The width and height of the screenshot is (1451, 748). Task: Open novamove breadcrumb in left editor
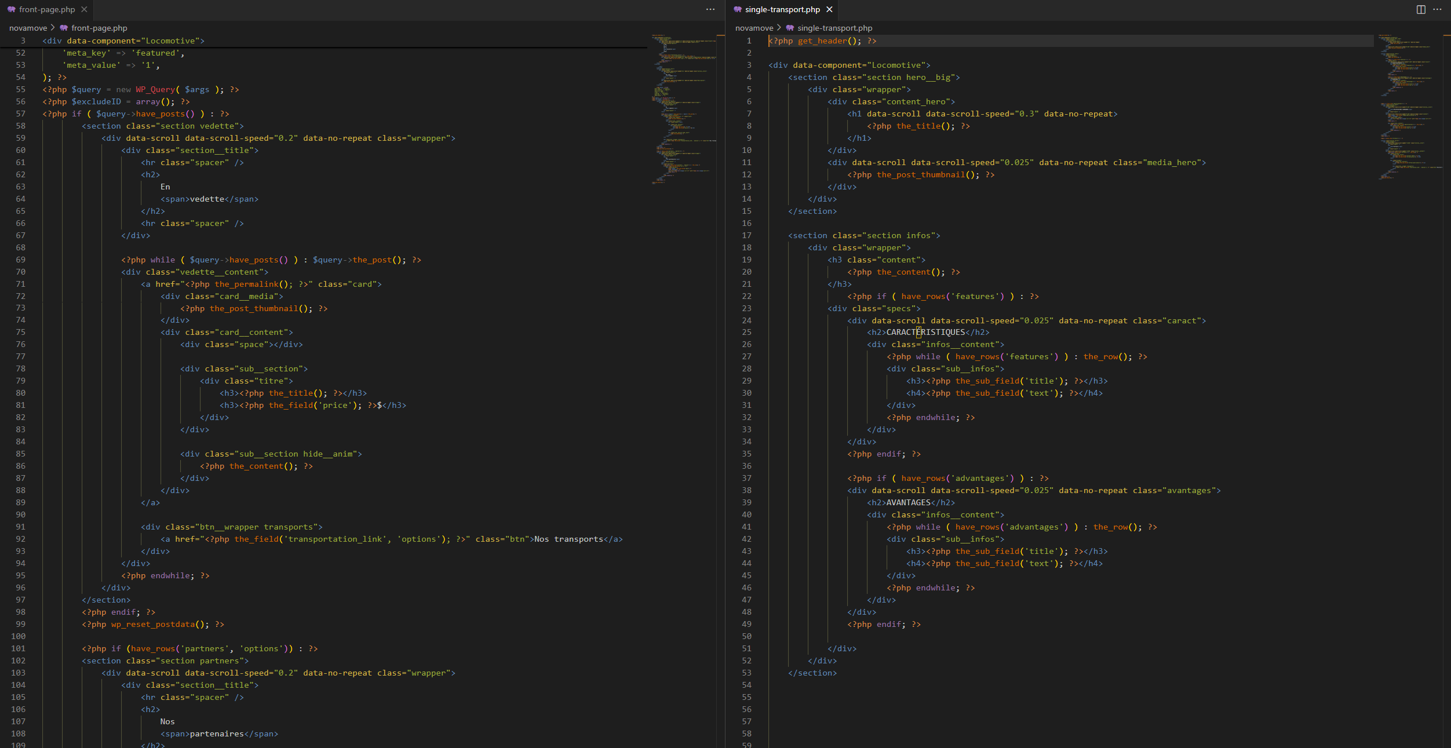(28, 28)
